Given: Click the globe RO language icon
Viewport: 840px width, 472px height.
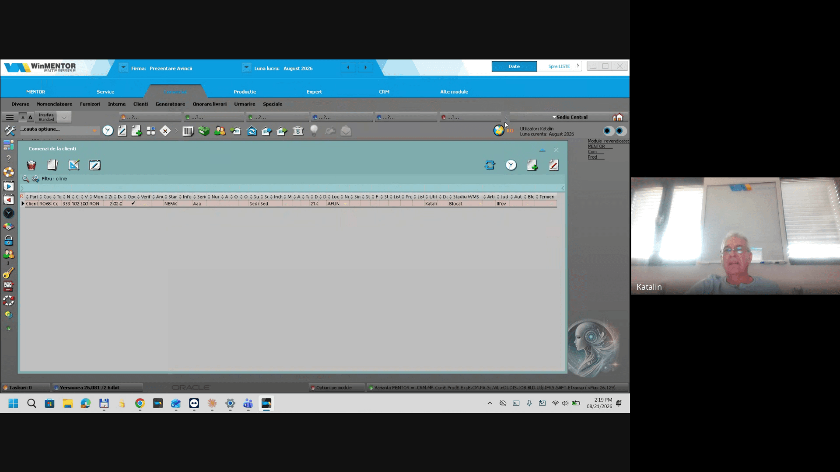Looking at the screenshot, I should (499, 130).
